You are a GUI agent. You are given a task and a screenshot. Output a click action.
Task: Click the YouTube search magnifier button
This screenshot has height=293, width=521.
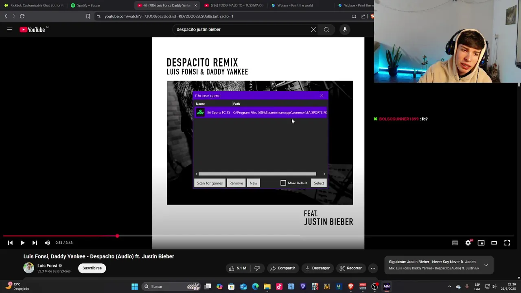tap(326, 29)
